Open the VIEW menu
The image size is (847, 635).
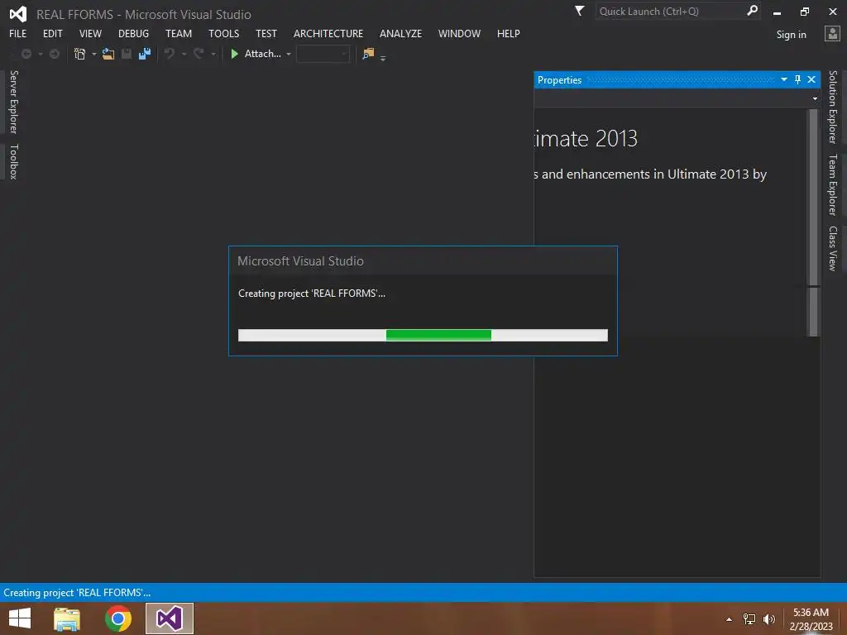click(x=90, y=33)
